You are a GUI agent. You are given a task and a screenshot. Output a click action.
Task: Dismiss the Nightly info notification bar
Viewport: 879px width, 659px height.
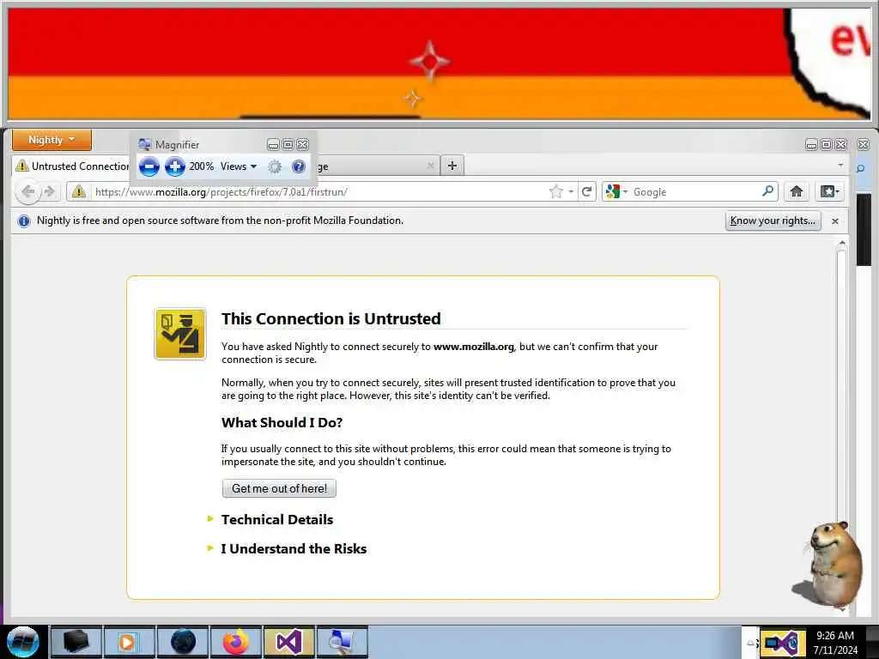click(x=834, y=221)
